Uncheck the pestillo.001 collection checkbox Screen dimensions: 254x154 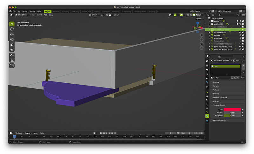237,24
